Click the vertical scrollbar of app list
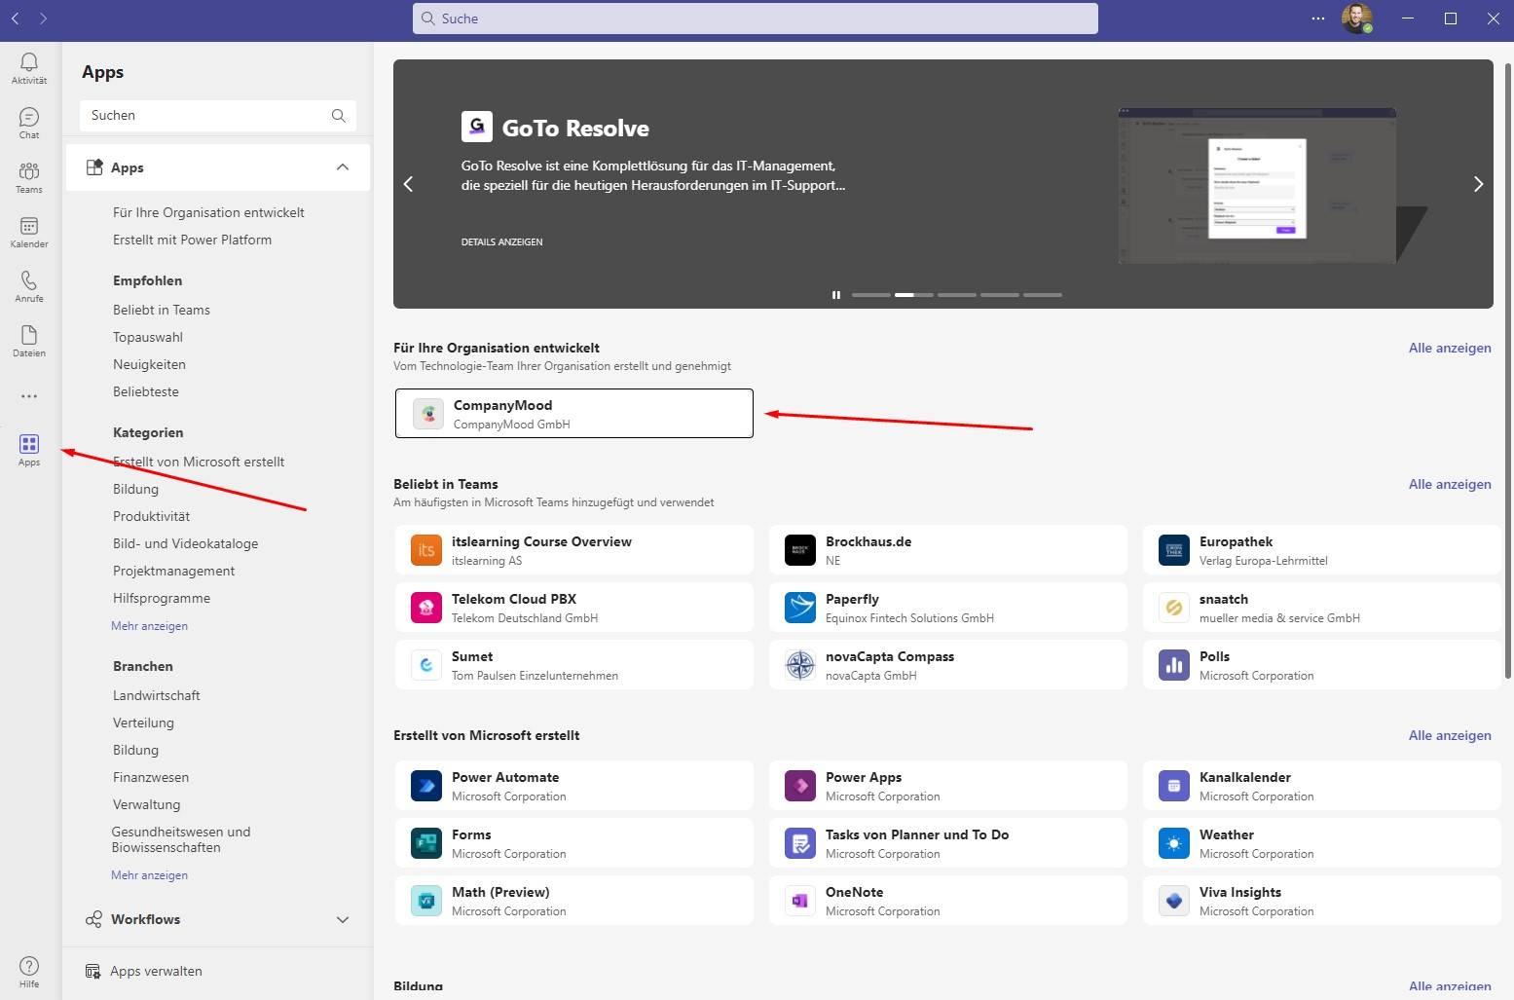1514x1000 pixels. (1508, 370)
